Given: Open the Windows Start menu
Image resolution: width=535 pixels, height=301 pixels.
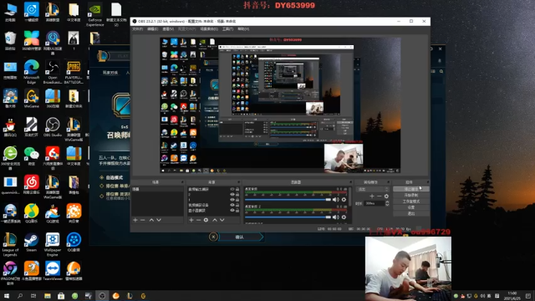Looking at the screenshot, I should [x=6, y=296].
